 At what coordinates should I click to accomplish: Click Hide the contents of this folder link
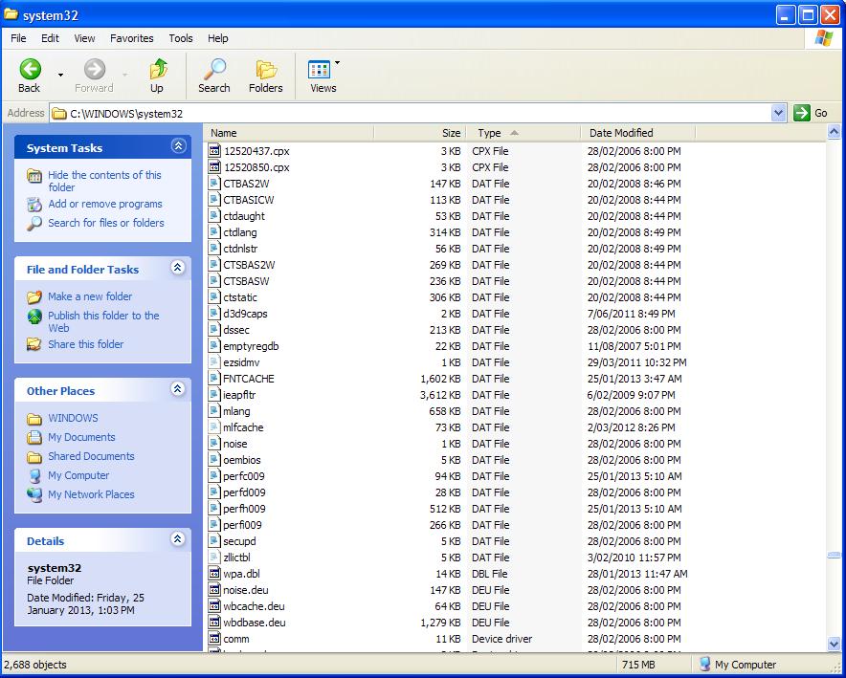tap(104, 181)
